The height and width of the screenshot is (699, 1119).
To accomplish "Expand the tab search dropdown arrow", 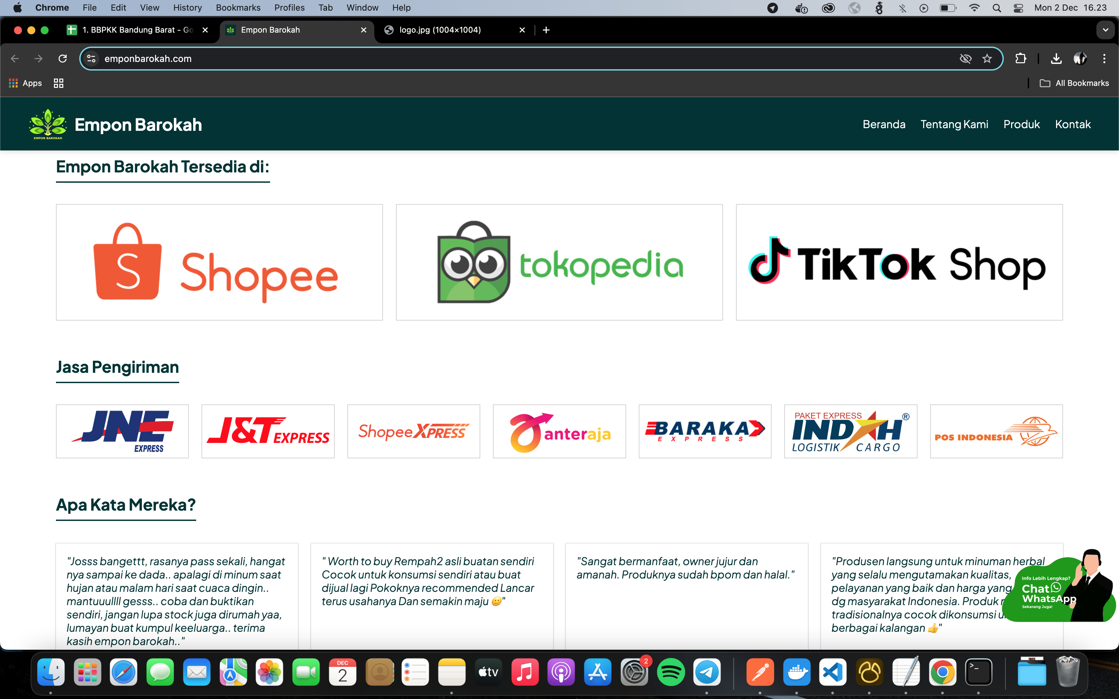I will pyautogui.click(x=1106, y=30).
